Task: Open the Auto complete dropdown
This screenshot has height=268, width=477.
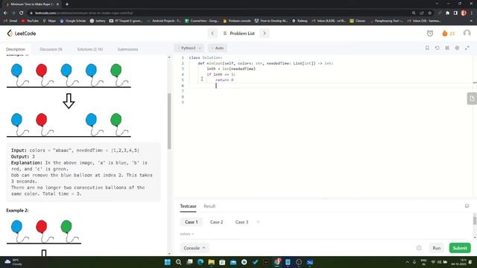Action: pyautogui.click(x=217, y=48)
